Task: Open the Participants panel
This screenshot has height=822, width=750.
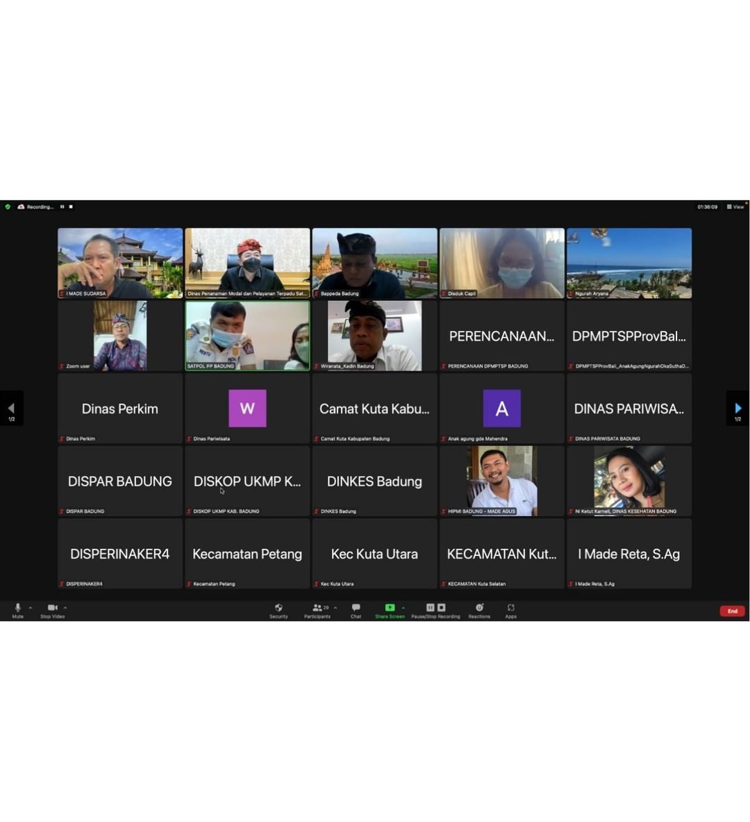Action: coord(317,609)
